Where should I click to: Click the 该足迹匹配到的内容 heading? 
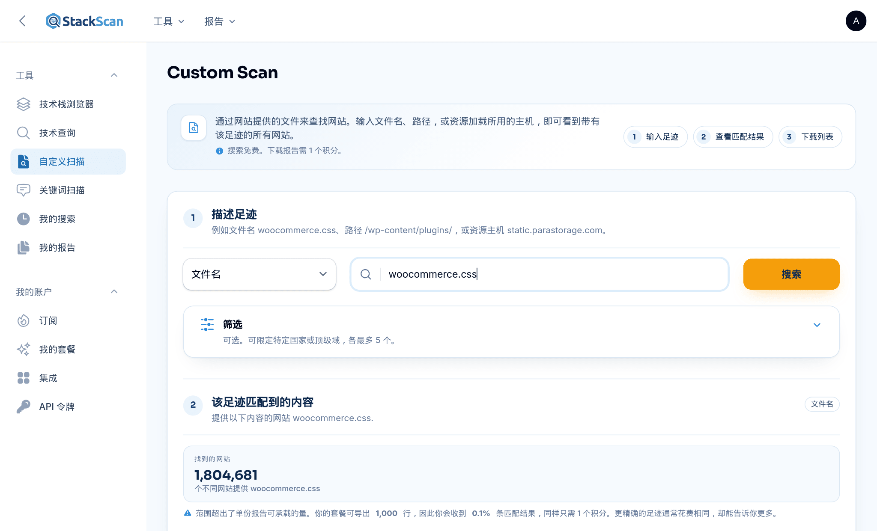pos(263,402)
